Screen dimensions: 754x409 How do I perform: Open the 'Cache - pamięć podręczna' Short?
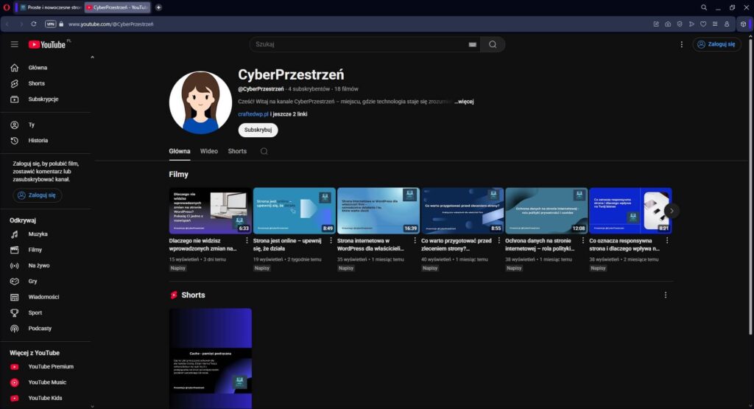point(210,358)
